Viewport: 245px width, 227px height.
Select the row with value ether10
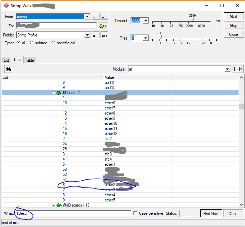tap(120, 123)
